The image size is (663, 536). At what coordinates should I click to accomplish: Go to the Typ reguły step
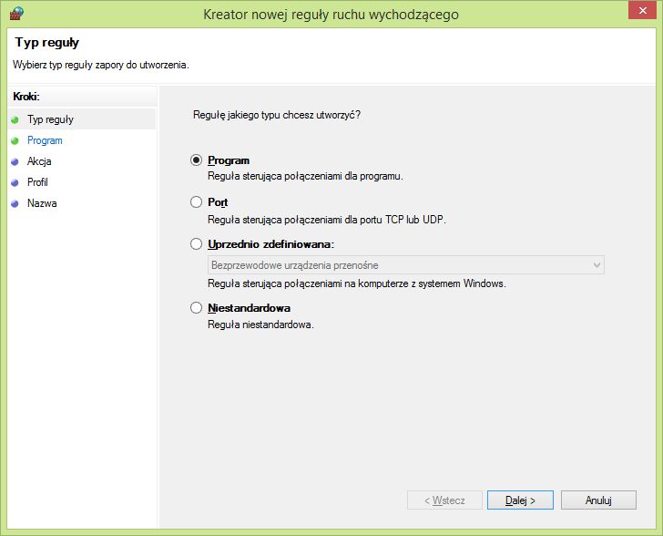pyautogui.click(x=50, y=119)
